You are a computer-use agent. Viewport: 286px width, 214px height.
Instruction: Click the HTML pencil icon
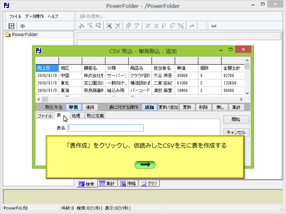click(x=137, y=26)
